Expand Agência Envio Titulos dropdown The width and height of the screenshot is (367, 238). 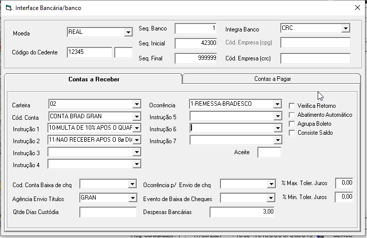click(x=133, y=198)
